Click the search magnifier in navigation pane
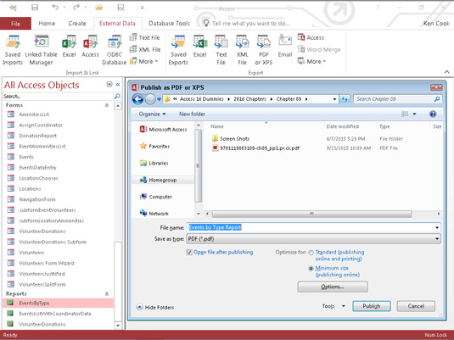 pos(117,96)
